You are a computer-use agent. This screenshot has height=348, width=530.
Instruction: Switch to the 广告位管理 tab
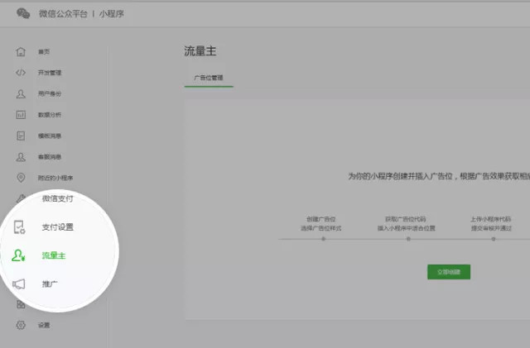tap(209, 77)
